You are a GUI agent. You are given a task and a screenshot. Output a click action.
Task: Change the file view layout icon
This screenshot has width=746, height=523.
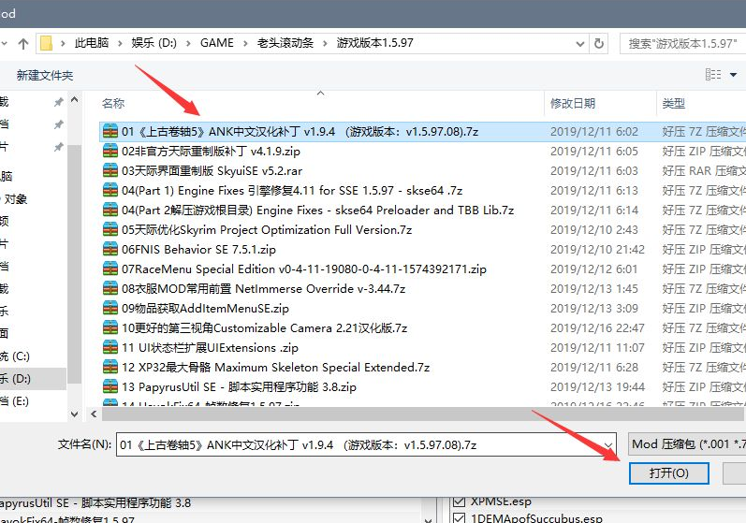point(712,75)
